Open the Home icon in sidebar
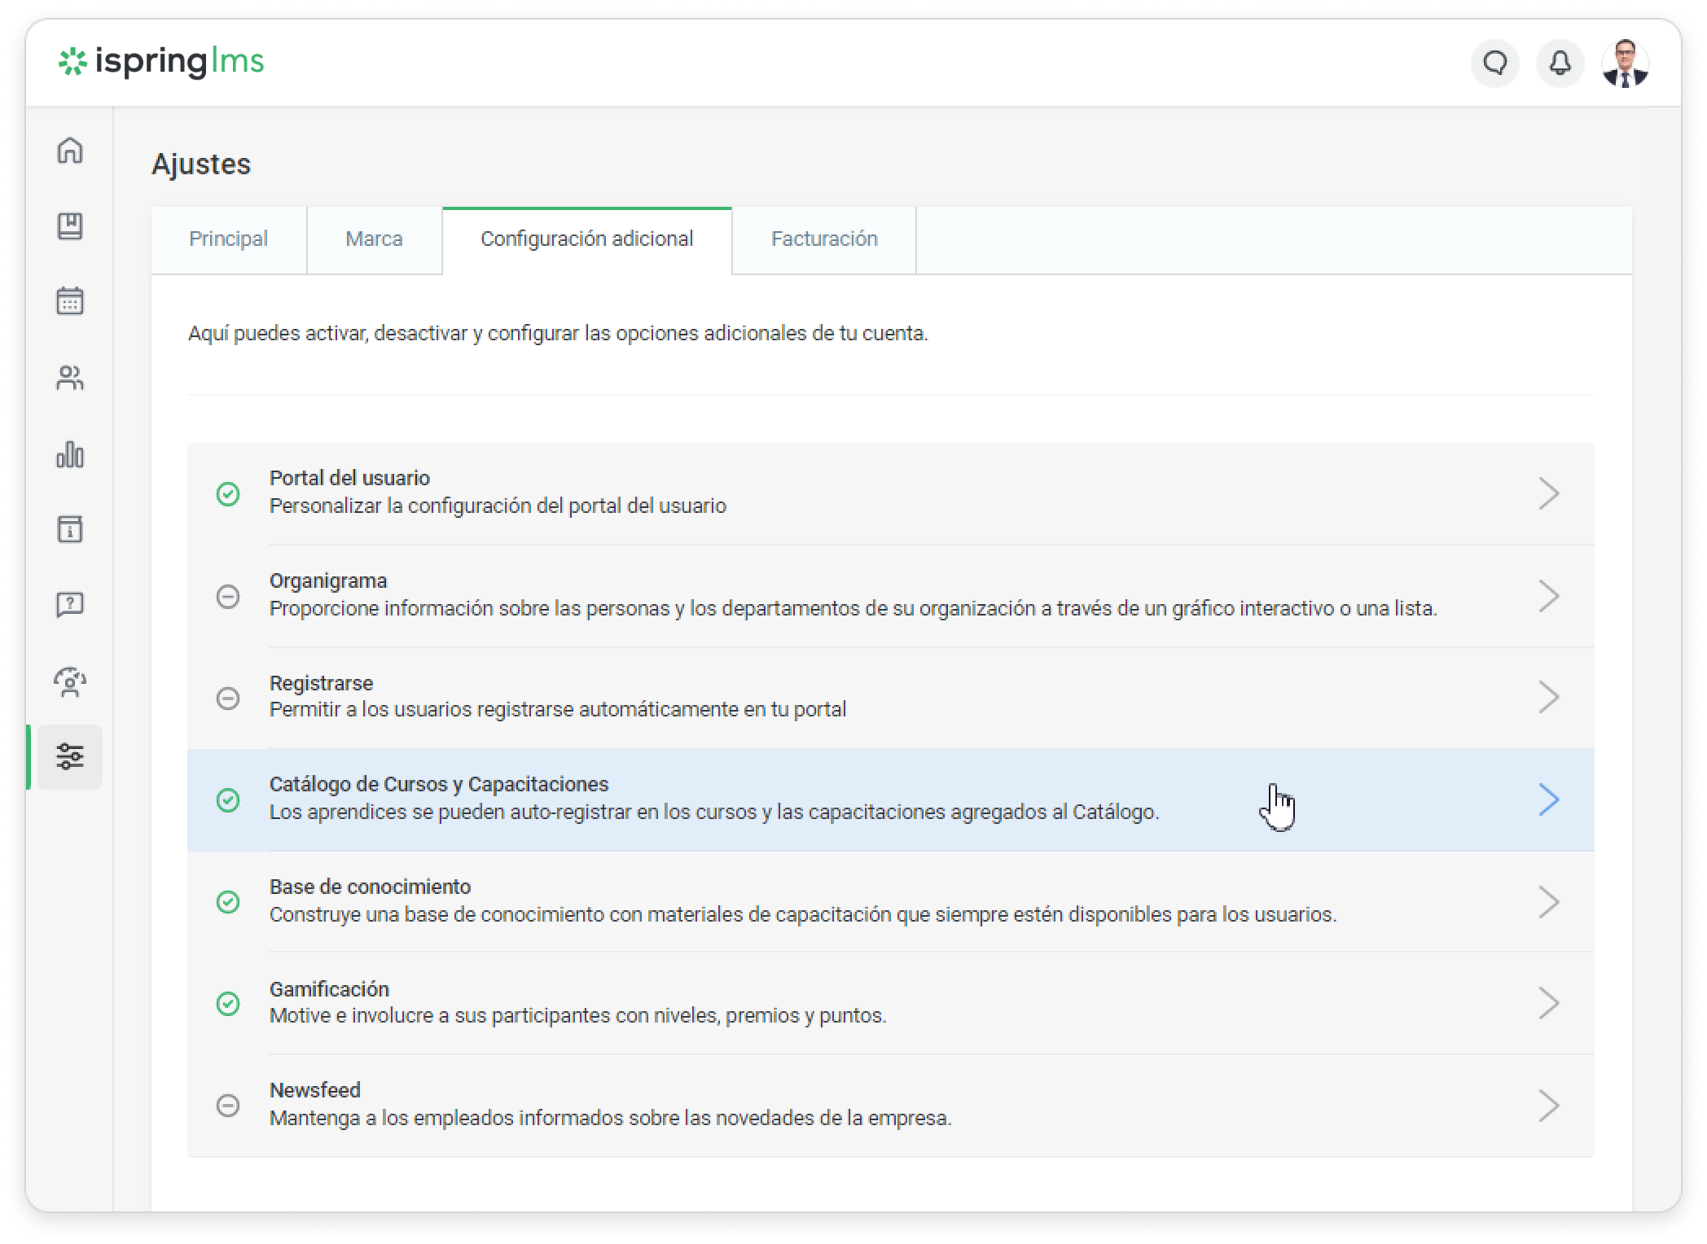The image size is (1707, 1244). (70, 151)
